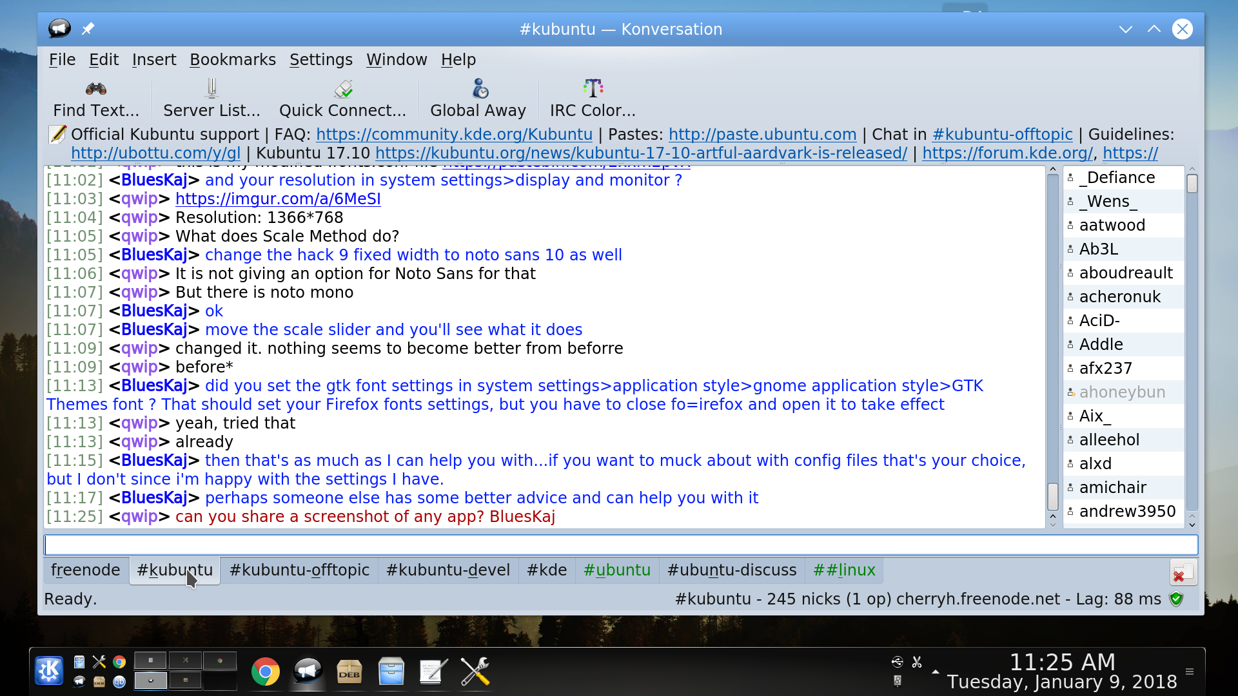Open the wrench-and-screwdriver settings taskbar entry
The width and height of the screenshot is (1238, 696).
[475, 672]
